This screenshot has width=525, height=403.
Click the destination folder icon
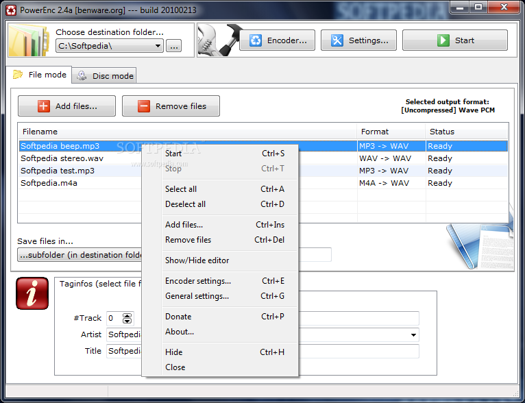click(29, 40)
